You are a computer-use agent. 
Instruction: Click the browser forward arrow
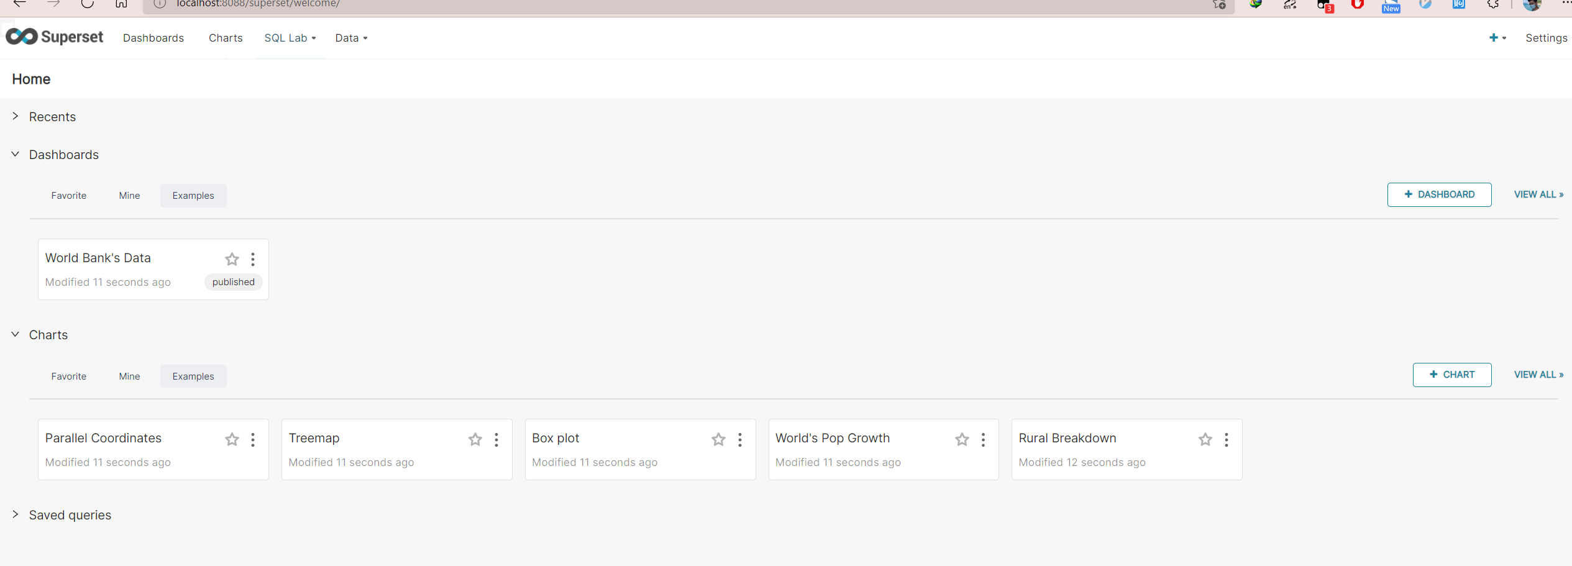tap(54, 3)
